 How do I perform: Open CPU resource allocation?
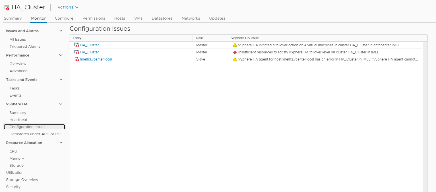click(13, 151)
